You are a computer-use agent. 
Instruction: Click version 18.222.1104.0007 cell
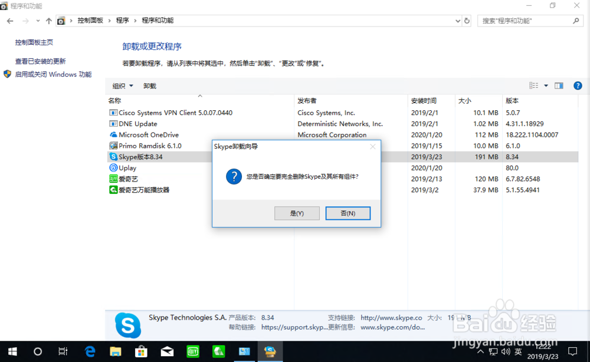point(532,134)
